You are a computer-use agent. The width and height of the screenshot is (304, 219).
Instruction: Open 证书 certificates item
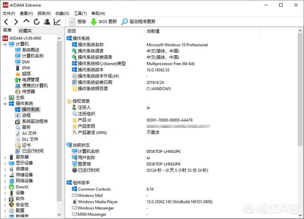[x=23, y=145]
